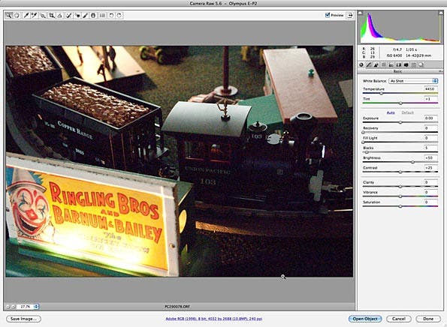The image size is (447, 327).
Task: Click the Default adjustments link
Action: [x=407, y=112]
